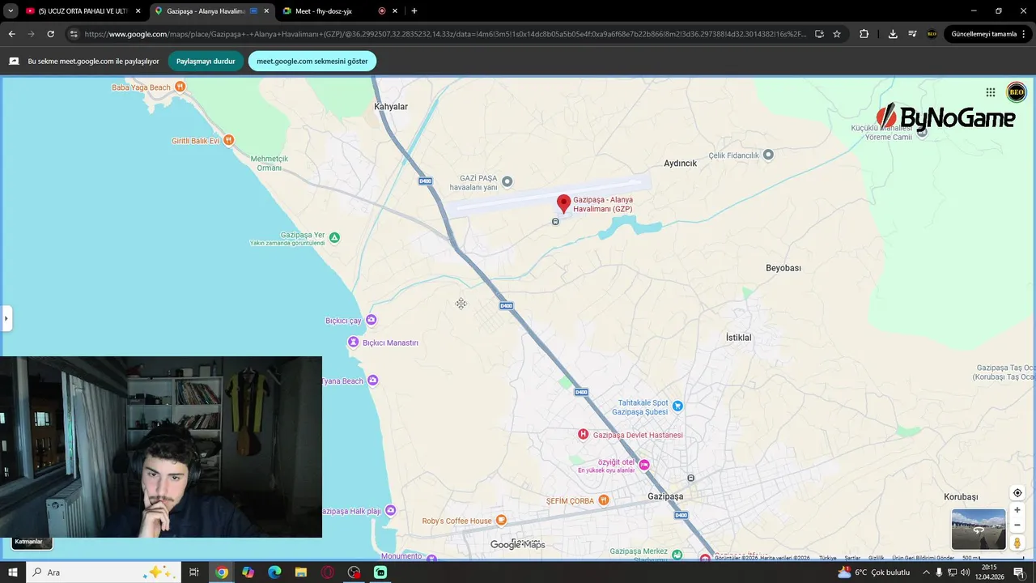
Task: Click the İstiklal place label
Action: point(739,338)
